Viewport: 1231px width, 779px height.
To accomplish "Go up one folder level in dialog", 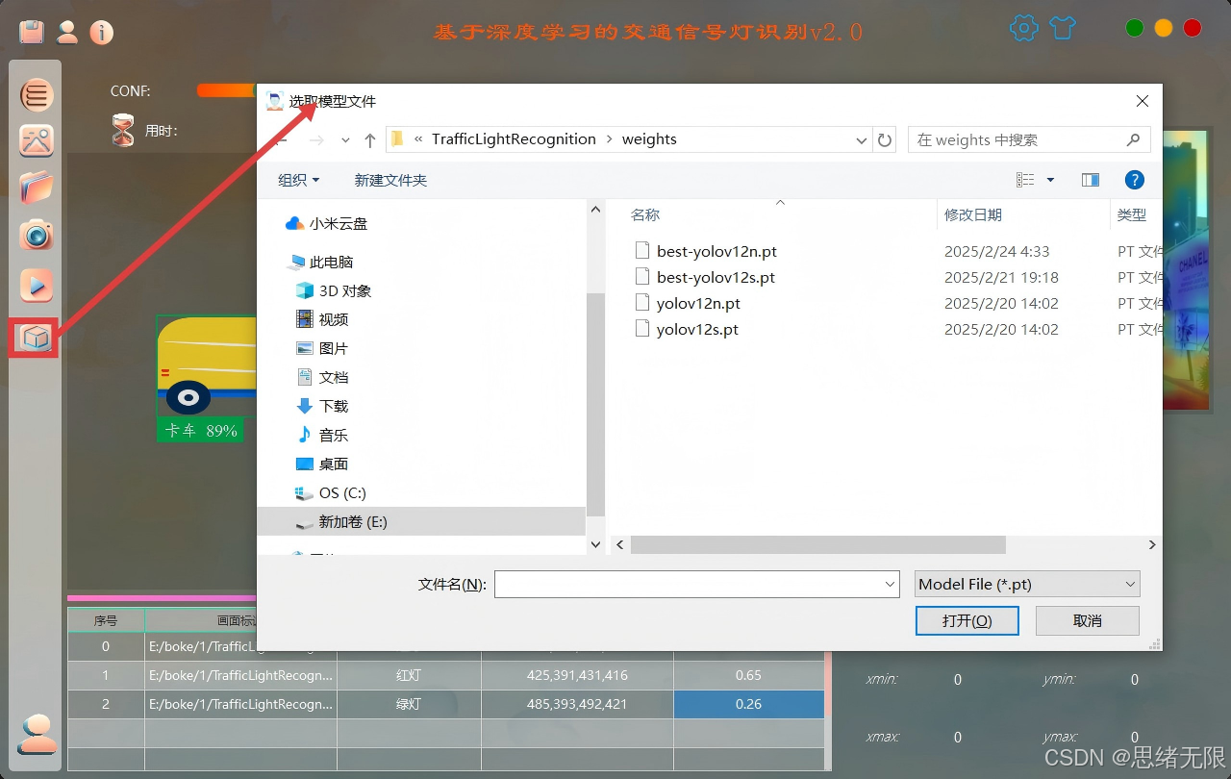I will (370, 140).
